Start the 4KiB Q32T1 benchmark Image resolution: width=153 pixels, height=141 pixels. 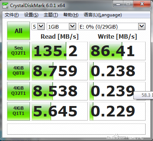pos(19,91)
